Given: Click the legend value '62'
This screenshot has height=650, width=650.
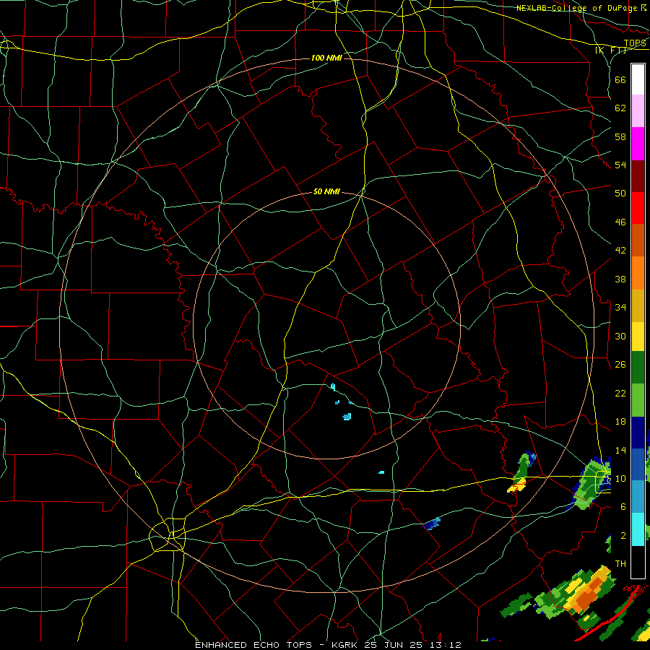Looking at the screenshot, I should (x=620, y=108).
